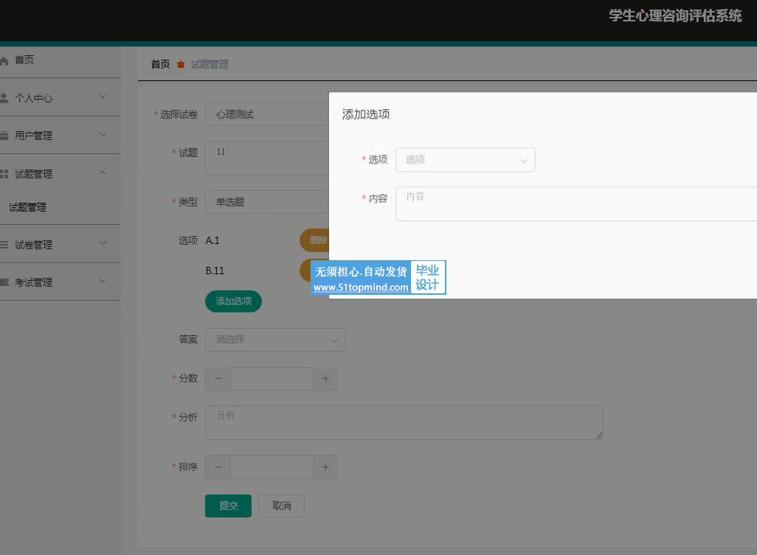This screenshot has width=757, height=555.
Task: Open the 试卷管理 menu label
Action: (x=33, y=245)
